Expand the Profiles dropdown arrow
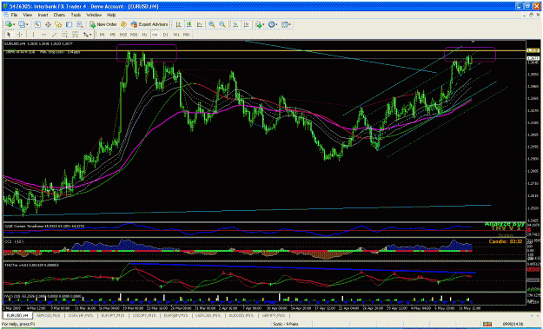 click(x=27, y=24)
